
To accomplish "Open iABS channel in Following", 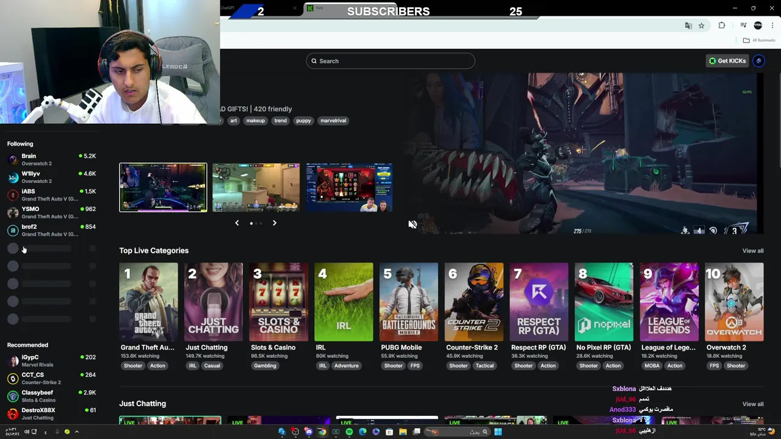I will click(51, 195).
